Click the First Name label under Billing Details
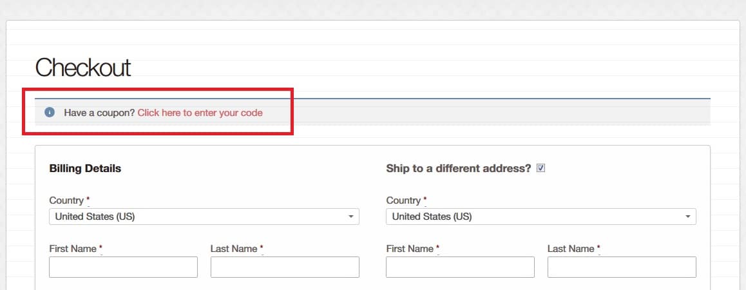 pos(73,249)
